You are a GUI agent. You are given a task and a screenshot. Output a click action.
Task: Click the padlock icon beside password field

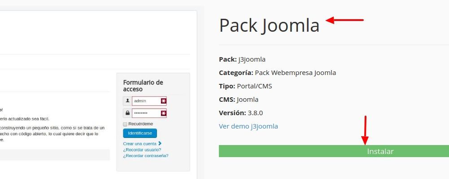[x=127, y=113]
